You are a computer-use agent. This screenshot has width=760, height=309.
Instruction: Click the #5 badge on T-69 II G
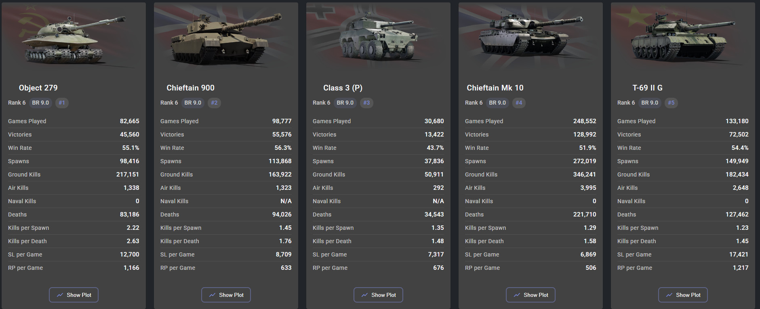coord(671,103)
